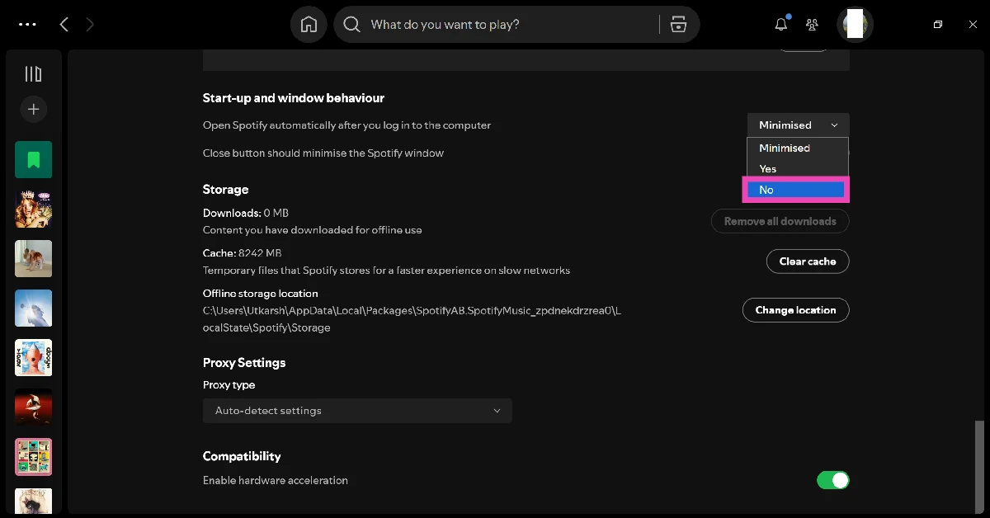Open the user profile avatar menu
This screenshot has width=990, height=518.
click(x=855, y=25)
